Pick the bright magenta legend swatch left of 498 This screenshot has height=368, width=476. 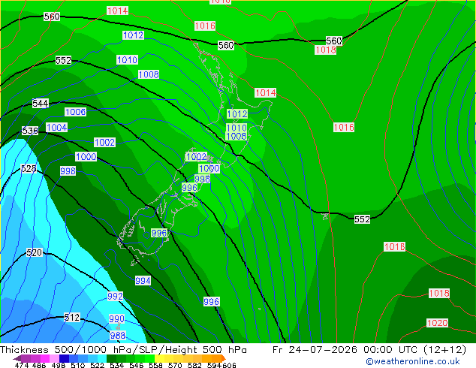45,358
